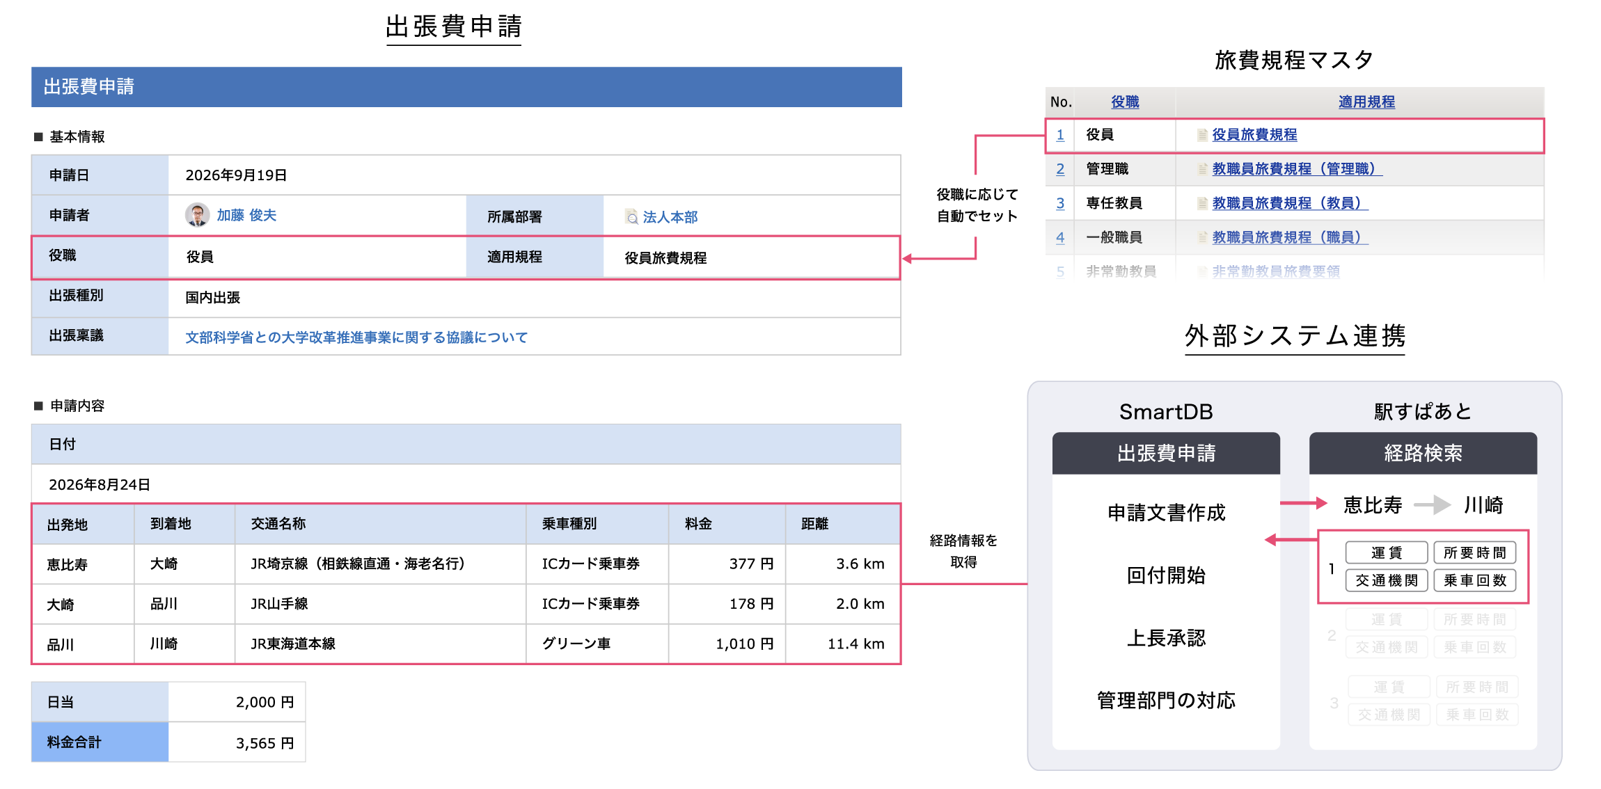Open the applicant link 加藤 俊夫
Screen dimensions: 1601x789
coord(246,215)
